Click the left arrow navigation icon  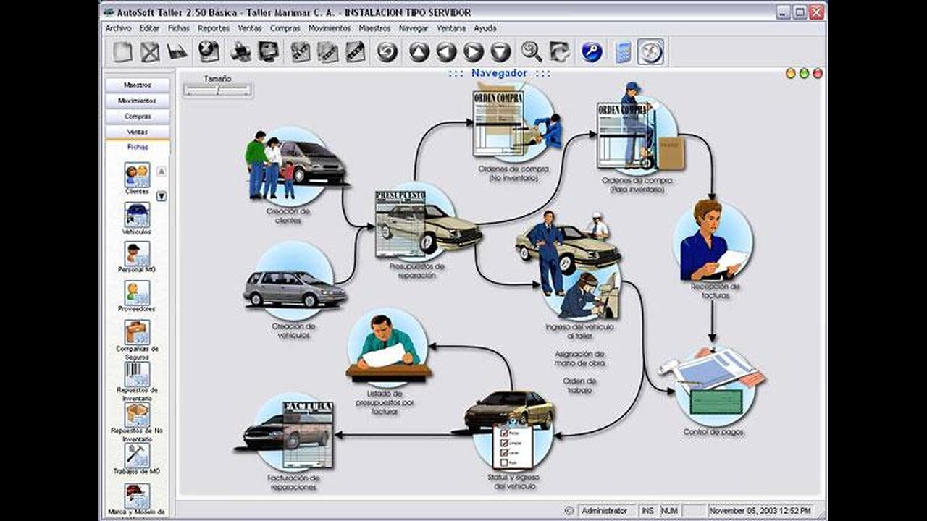coord(446,51)
